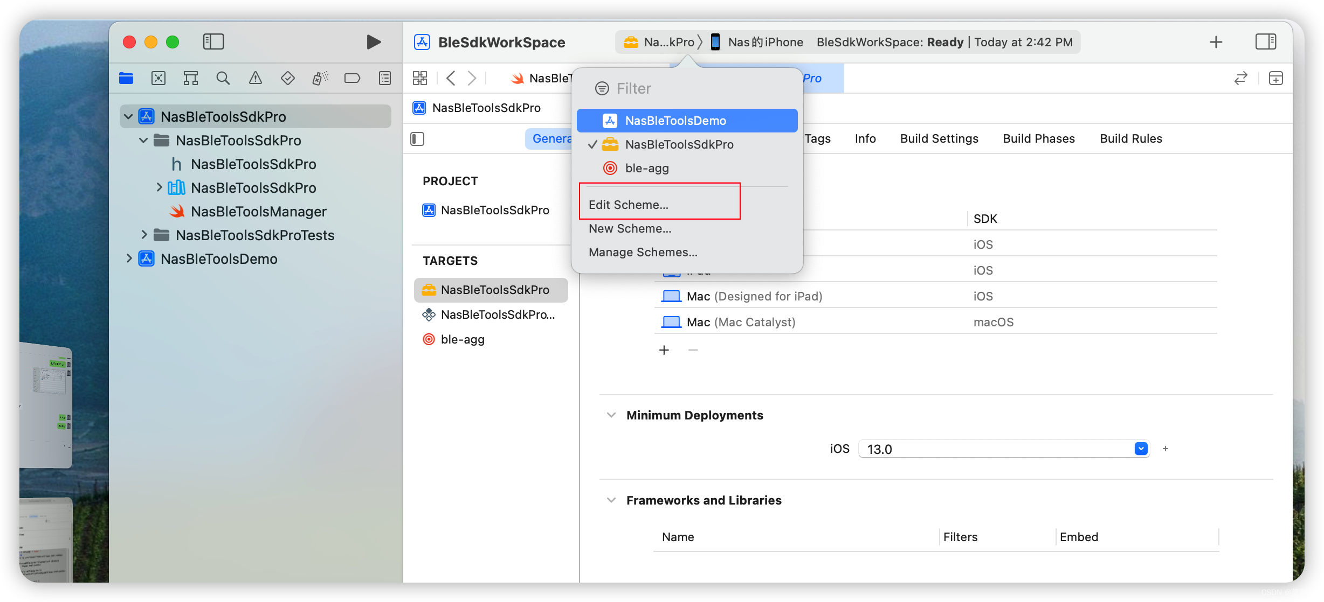Open the Test navigator diamond icon

tap(287, 79)
